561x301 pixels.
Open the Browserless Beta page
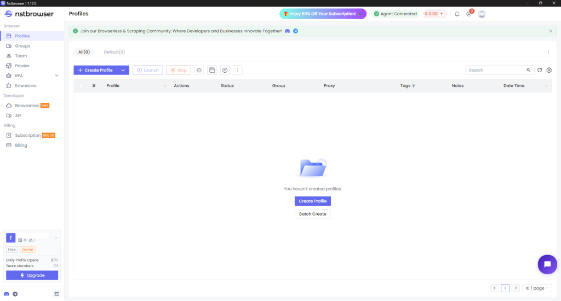click(32, 106)
